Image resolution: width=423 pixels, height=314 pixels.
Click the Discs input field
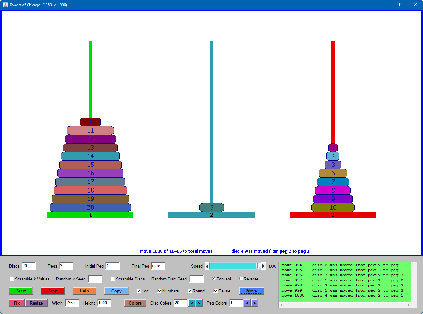(28, 266)
